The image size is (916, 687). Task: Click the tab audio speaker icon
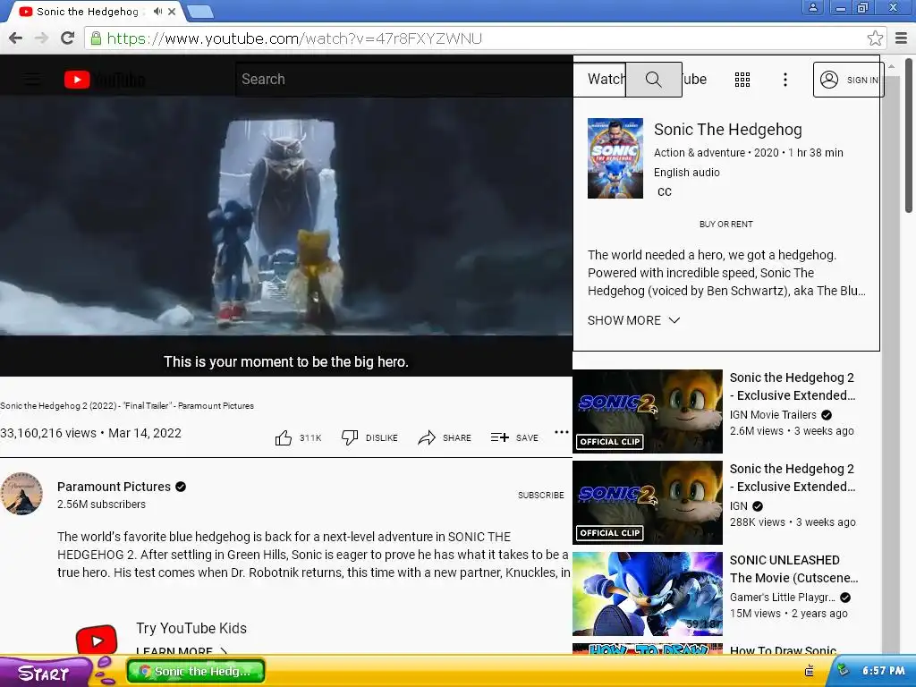[x=157, y=11]
